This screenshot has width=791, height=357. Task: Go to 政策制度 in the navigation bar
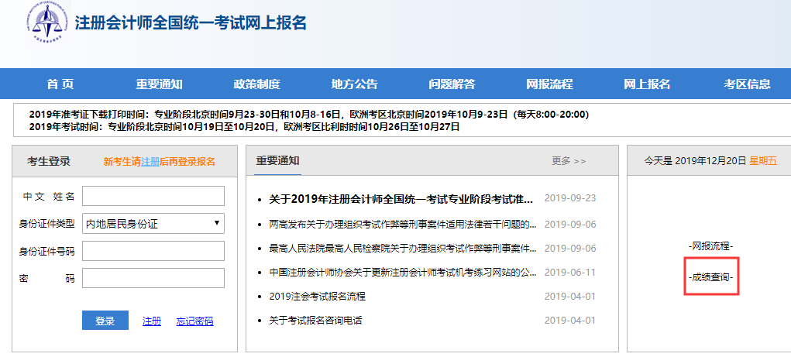[x=256, y=84]
